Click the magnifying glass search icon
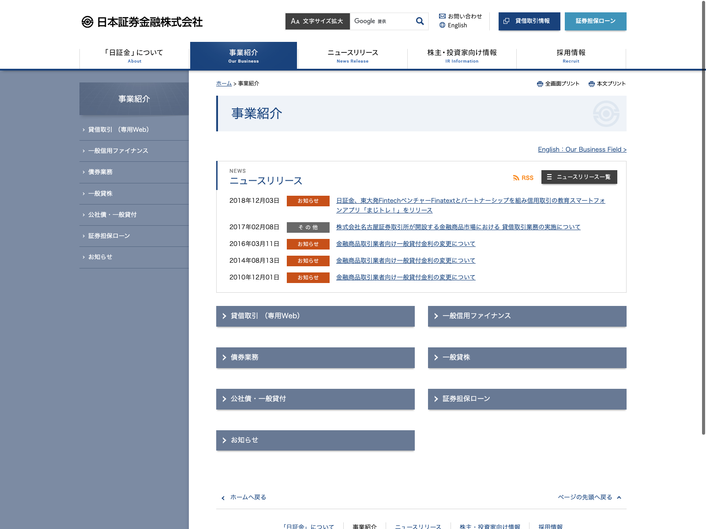The height and width of the screenshot is (529, 706). click(420, 21)
